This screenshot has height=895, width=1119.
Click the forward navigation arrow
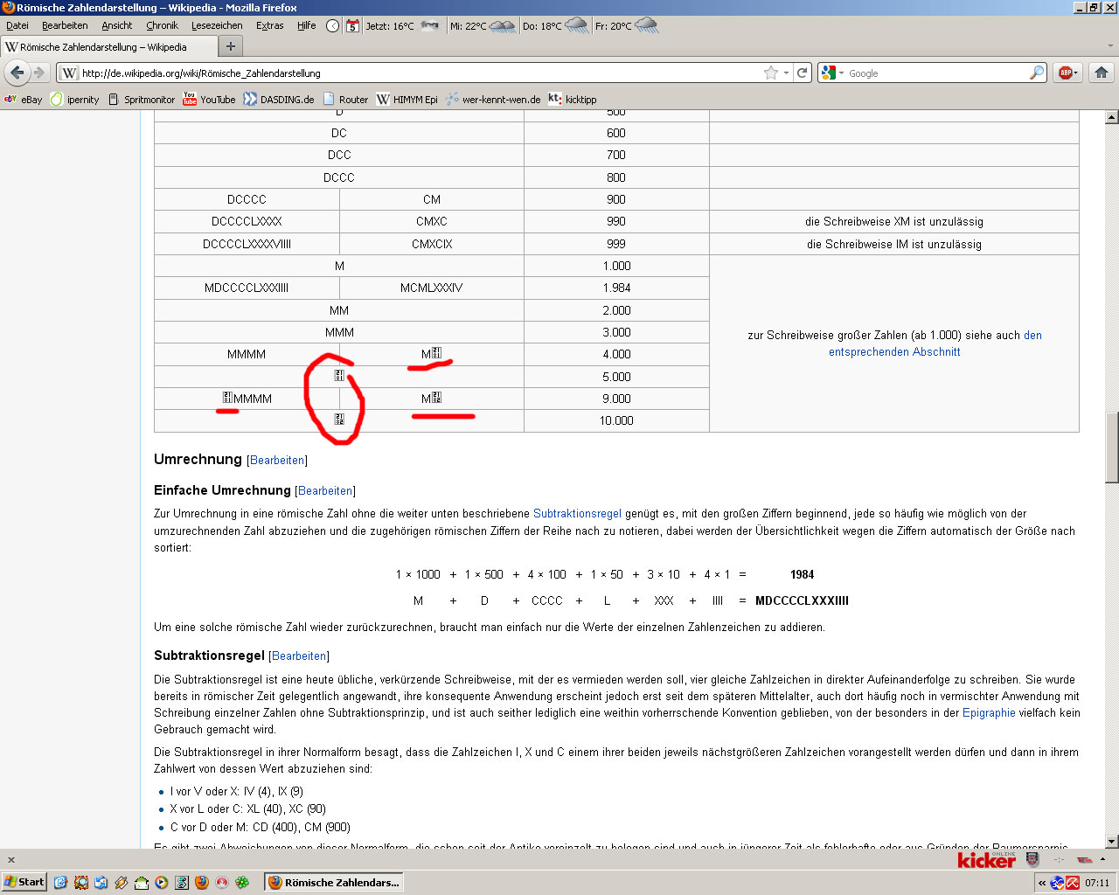[x=38, y=73]
